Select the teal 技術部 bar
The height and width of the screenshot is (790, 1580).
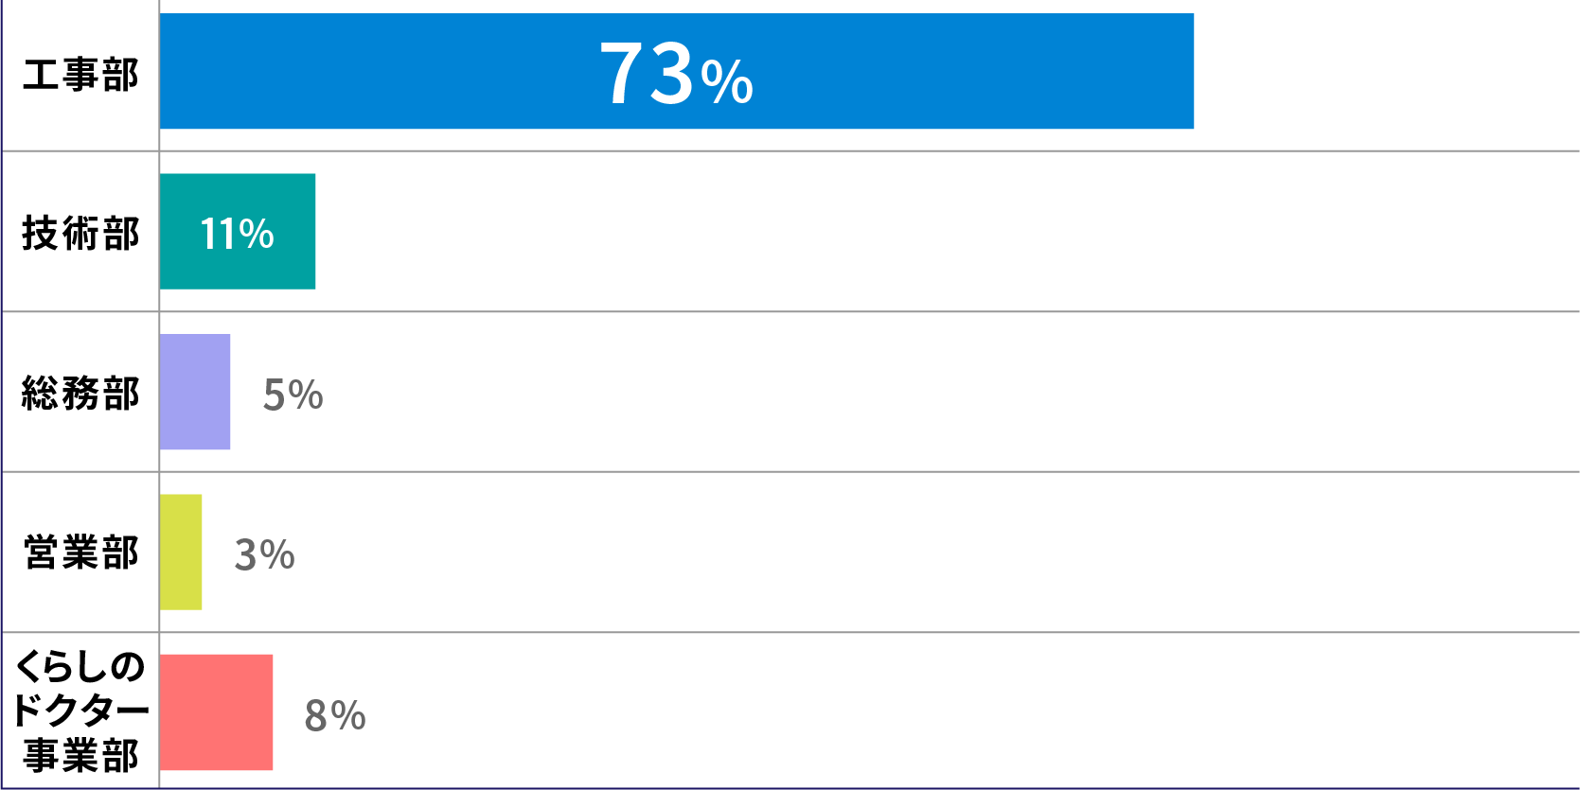(x=238, y=231)
